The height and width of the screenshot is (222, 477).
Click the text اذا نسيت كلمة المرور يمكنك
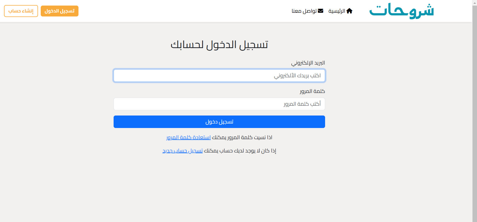[x=242, y=137]
